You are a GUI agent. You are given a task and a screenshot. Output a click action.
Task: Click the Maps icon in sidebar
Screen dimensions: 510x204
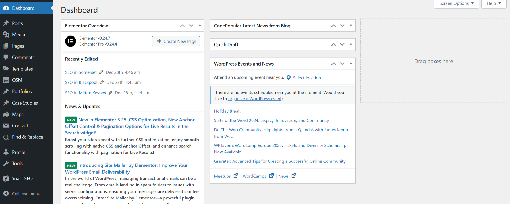(x=6, y=114)
